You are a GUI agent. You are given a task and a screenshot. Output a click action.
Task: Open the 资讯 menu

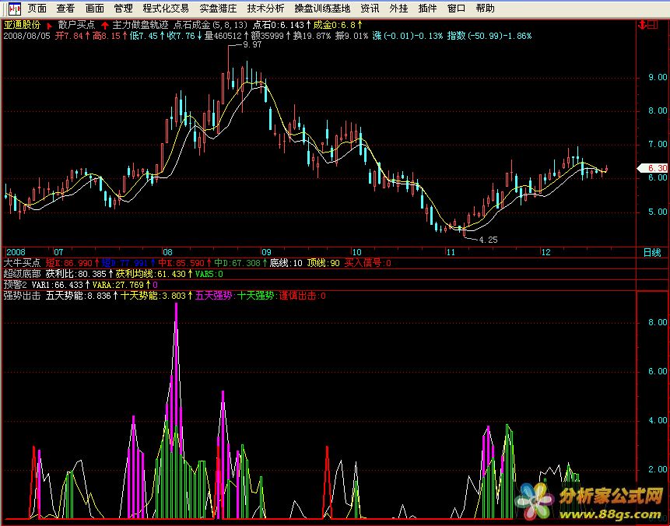(370, 9)
